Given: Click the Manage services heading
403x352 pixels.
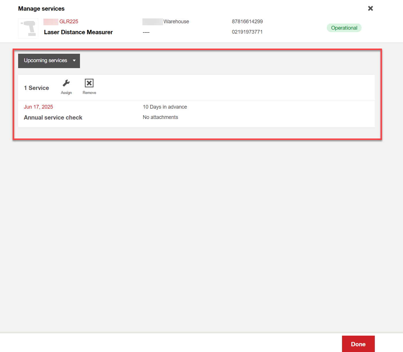Looking at the screenshot, I should 41,9.
